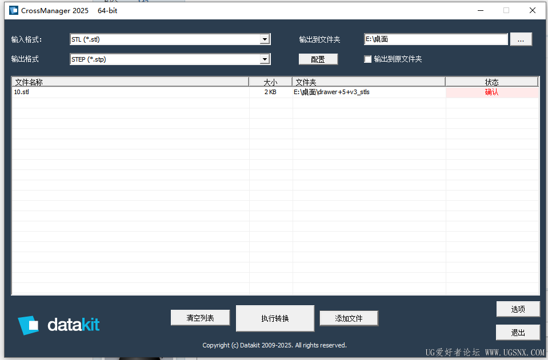Viewport: 548px width, 360px height.
Task: Click the 2 KB size cell
Action: pyautogui.click(x=270, y=92)
